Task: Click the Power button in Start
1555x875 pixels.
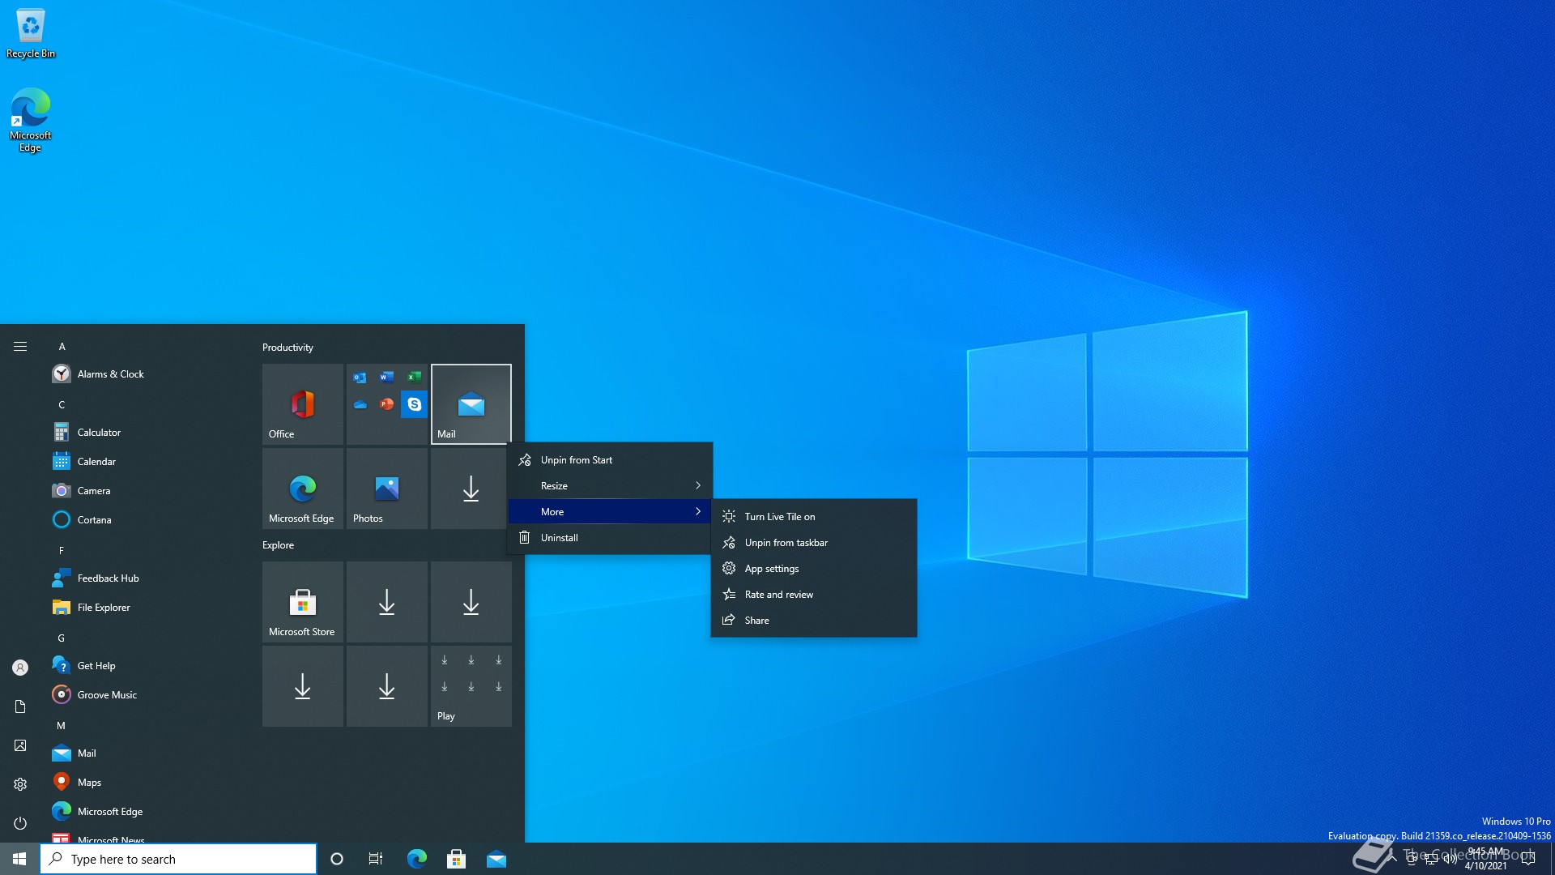Action: [x=20, y=823]
